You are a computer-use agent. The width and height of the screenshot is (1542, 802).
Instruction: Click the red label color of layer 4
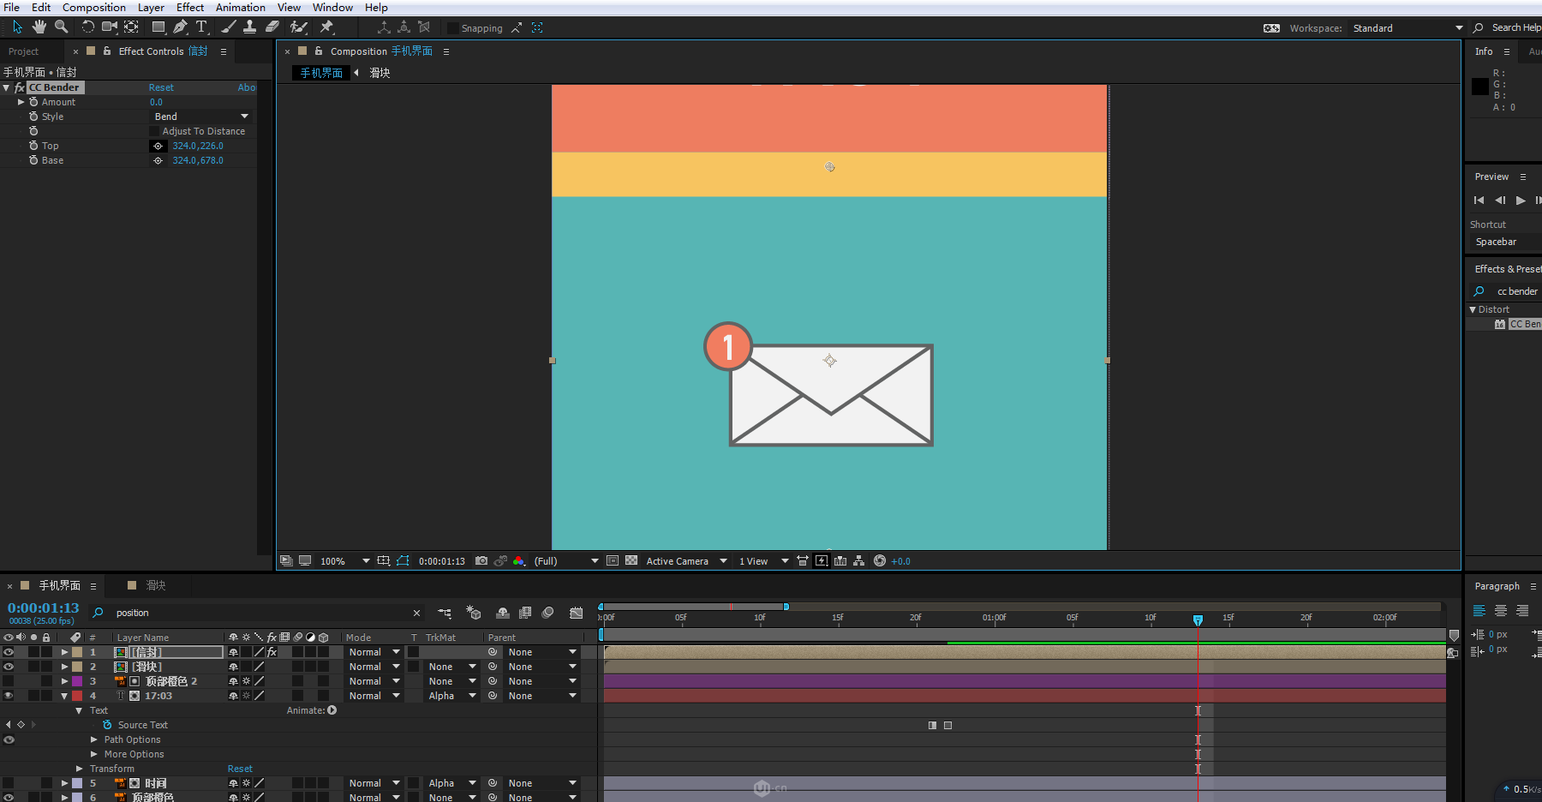77,696
